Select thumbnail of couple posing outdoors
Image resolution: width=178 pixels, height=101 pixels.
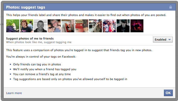click(109, 26)
